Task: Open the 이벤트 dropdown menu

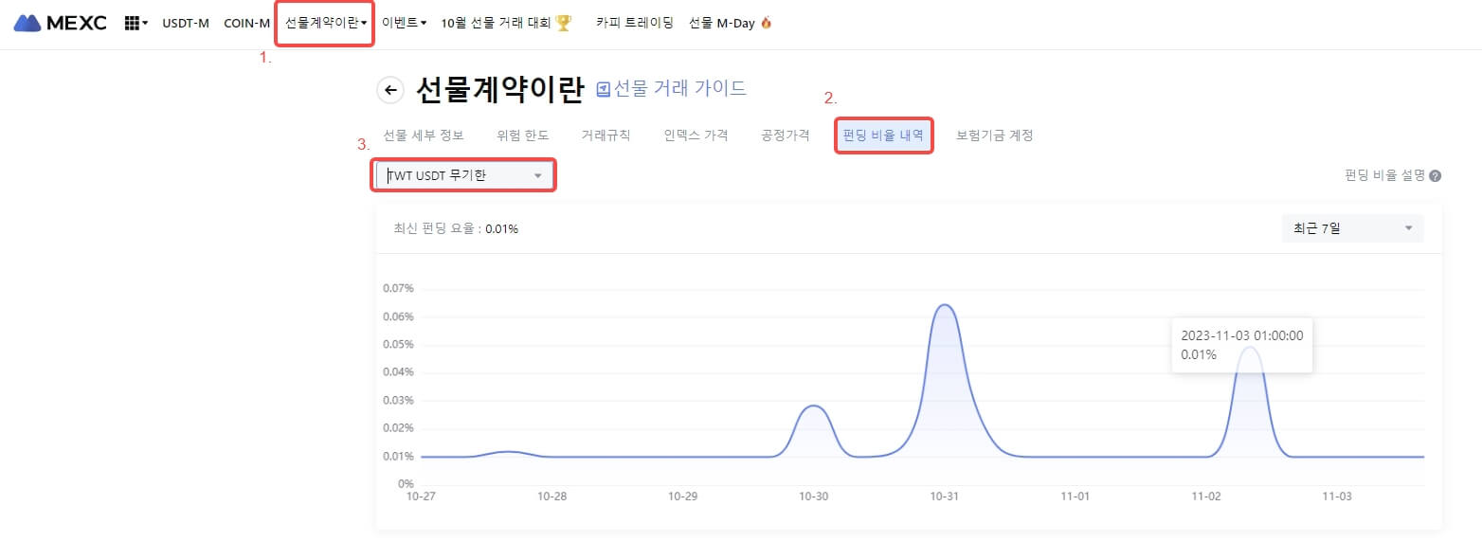Action: [404, 23]
